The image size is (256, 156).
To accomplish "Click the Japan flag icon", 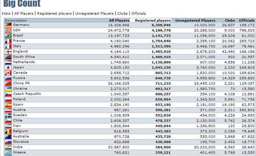I will pos(8,67).
